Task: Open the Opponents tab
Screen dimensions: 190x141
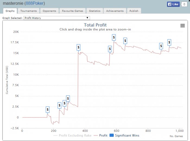Action: click(49, 11)
